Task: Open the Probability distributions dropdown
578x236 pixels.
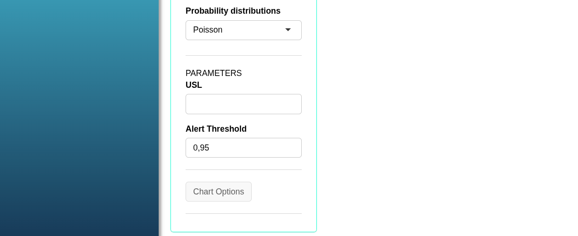Action: [243, 30]
